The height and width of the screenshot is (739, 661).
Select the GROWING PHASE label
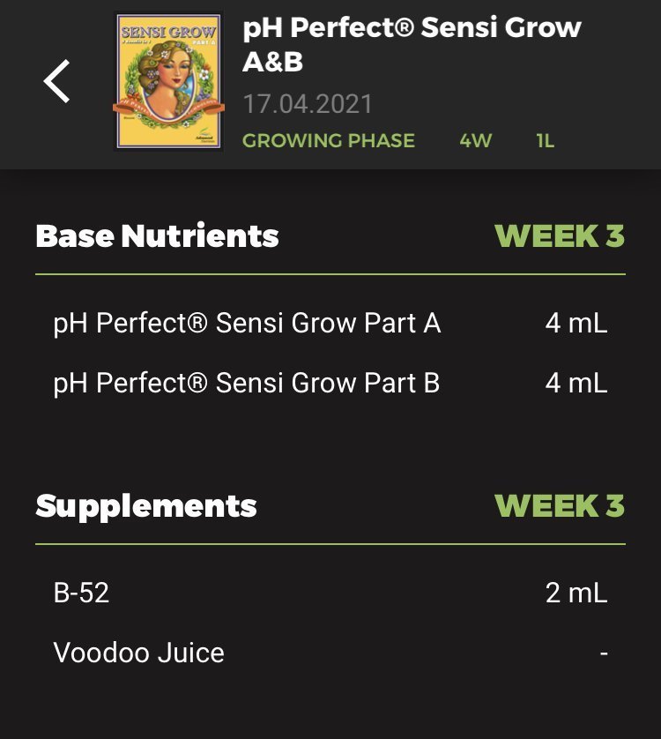329,140
